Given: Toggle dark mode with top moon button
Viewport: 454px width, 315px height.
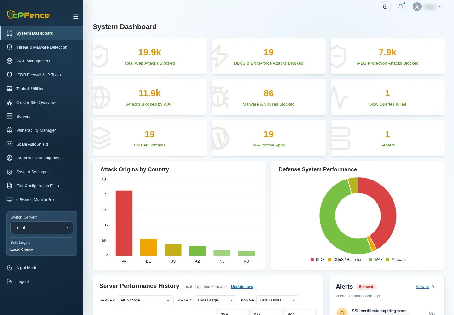Looking at the screenshot, I should 385,7.
